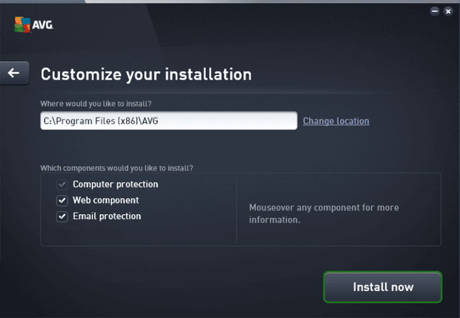Click the grayed checkmark beside Computer protection

coord(62,184)
